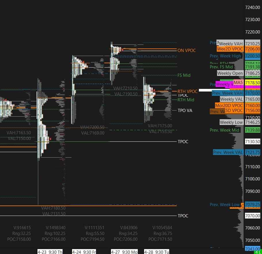The image size is (262, 254).
Task: Click the Prev. Week VAH 7170.00 tag
Action: pos(228,93)
